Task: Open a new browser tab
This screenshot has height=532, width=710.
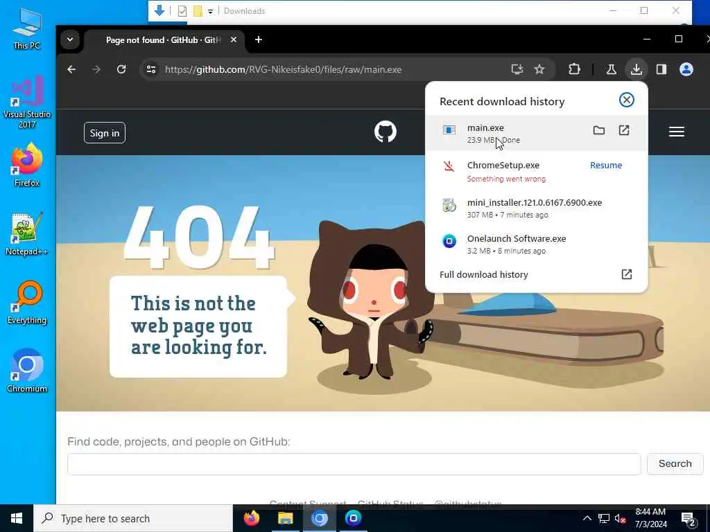Action: 259,39
